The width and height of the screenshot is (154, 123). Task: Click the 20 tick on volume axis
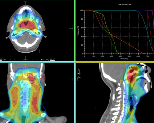coord(82,45)
